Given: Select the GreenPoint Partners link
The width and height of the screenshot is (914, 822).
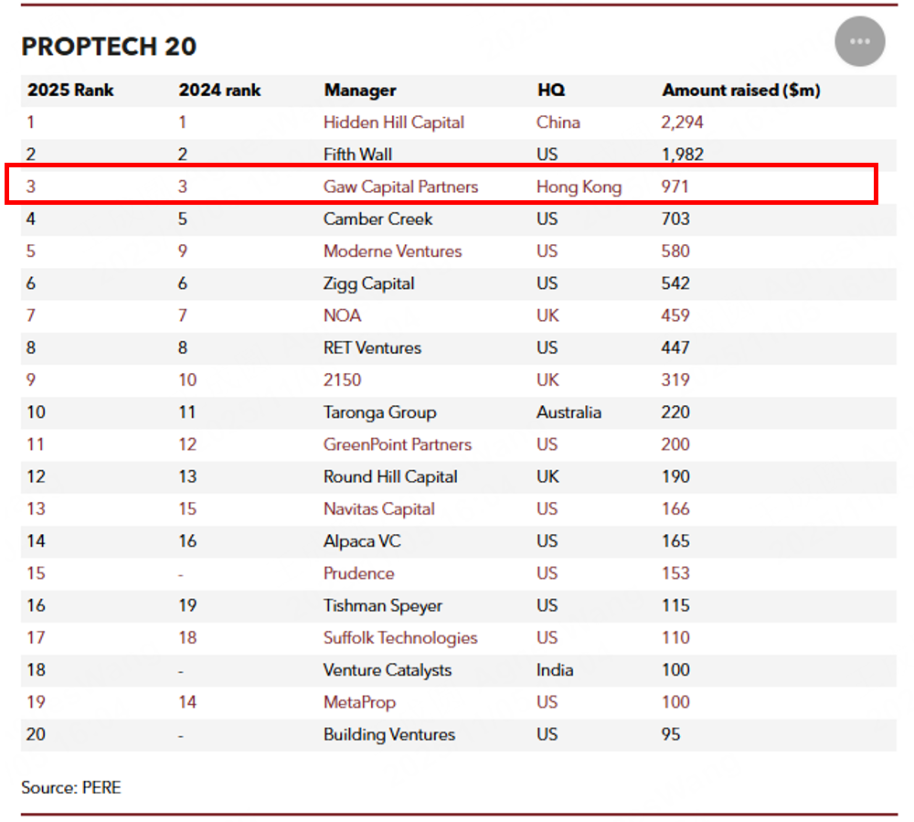Looking at the screenshot, I should click(x=398, y=444).
